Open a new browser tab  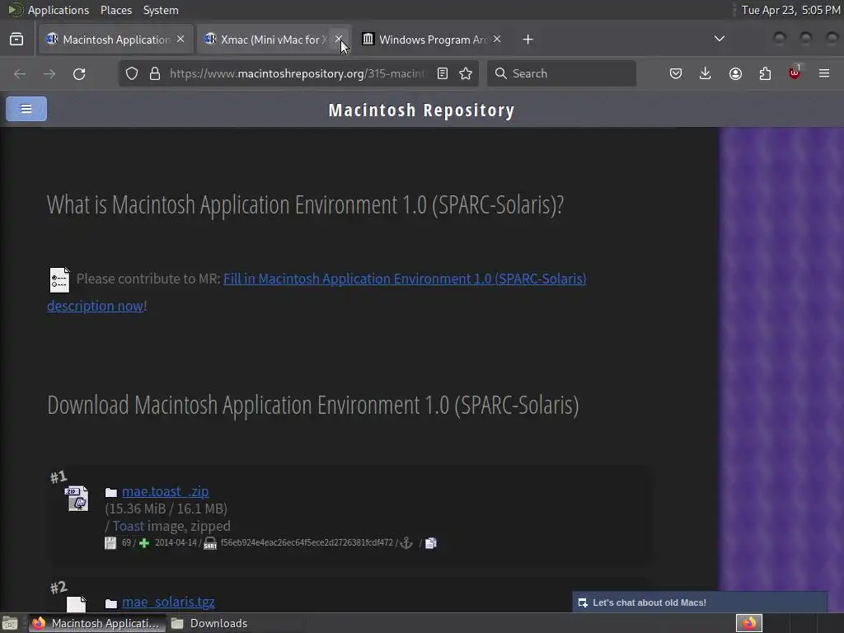(528, 40)
